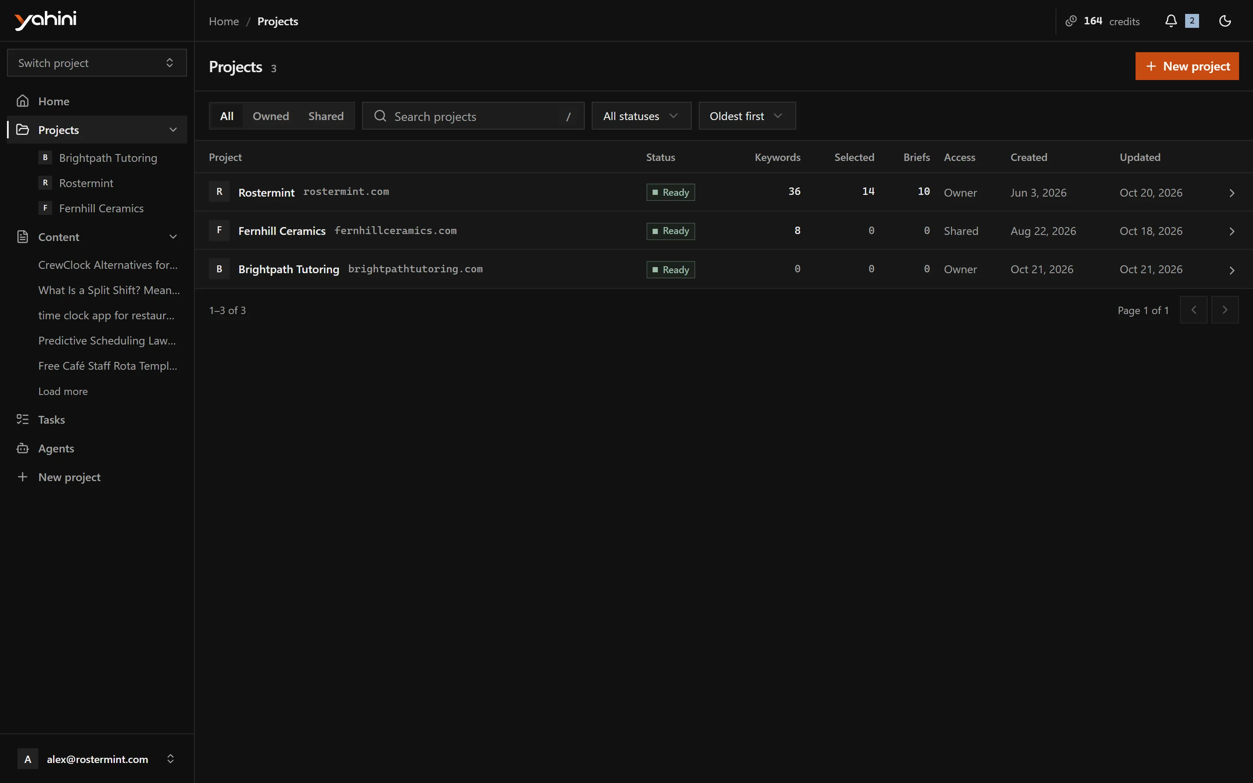This screenshot has width=1253, height=783.
Task: Open the Switch project dropdown
Action: pyautogui.click(x=97, y=63)
